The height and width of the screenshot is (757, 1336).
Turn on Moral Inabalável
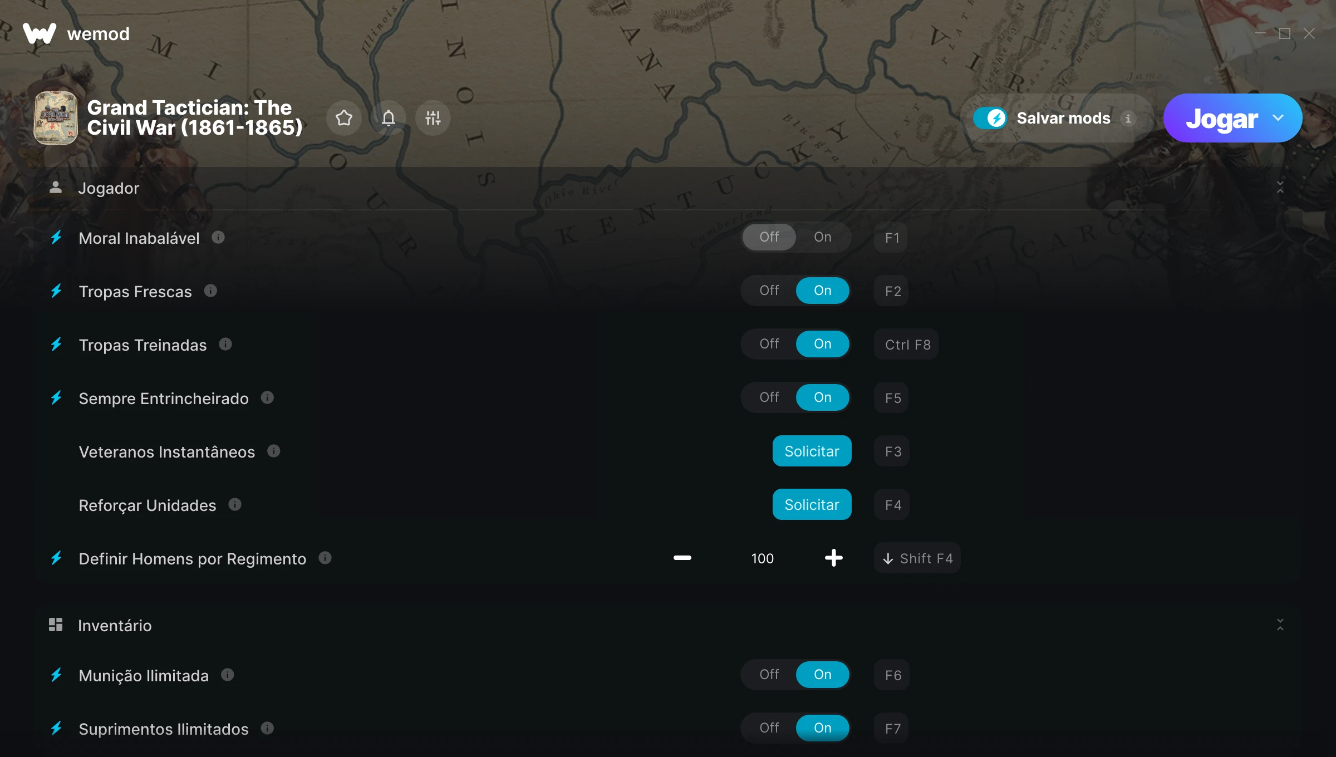coord(823,237)
